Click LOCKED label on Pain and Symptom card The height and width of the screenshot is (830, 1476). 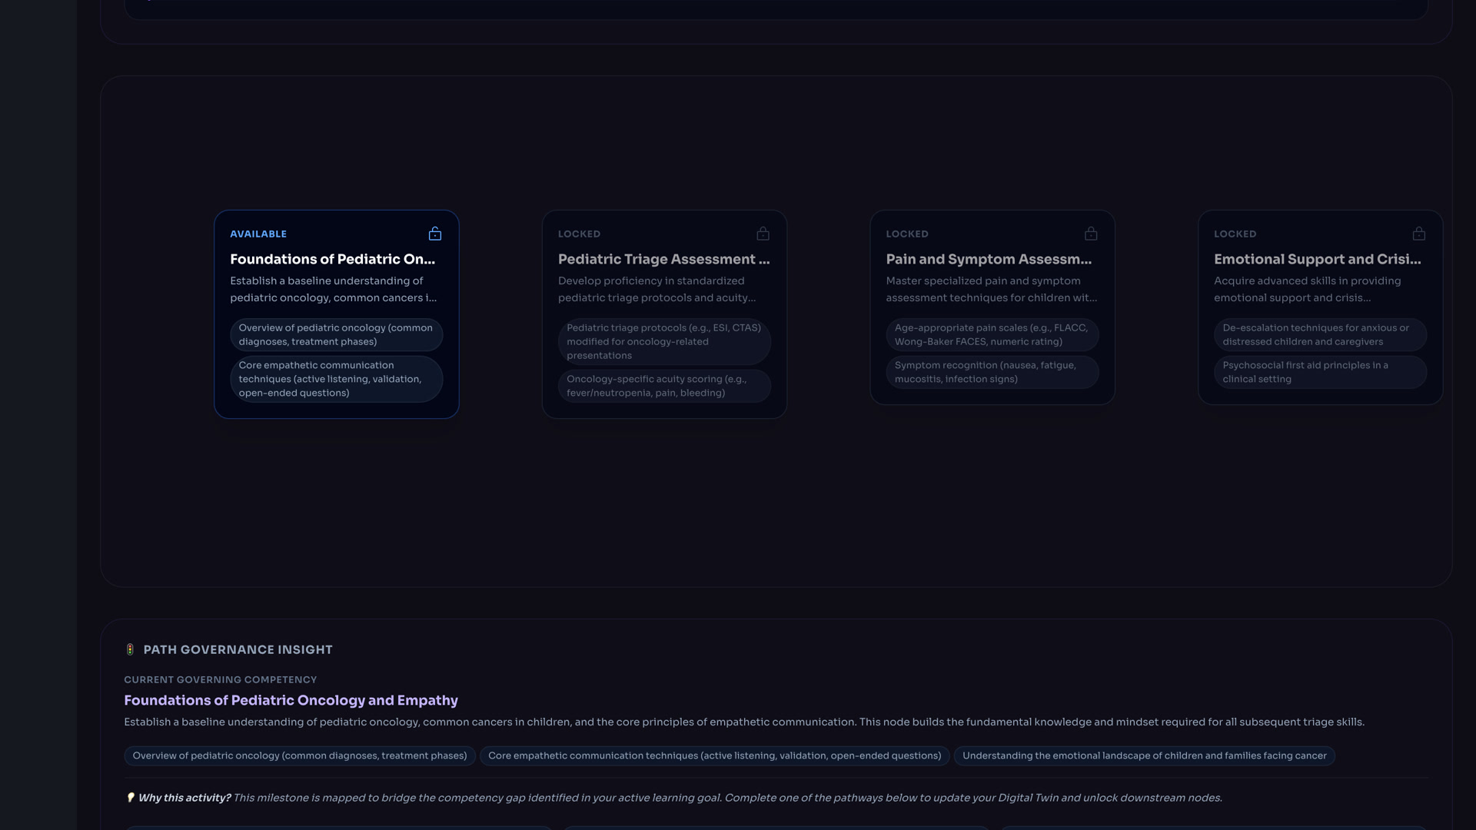pyautogui.click(x=907, y=234)
